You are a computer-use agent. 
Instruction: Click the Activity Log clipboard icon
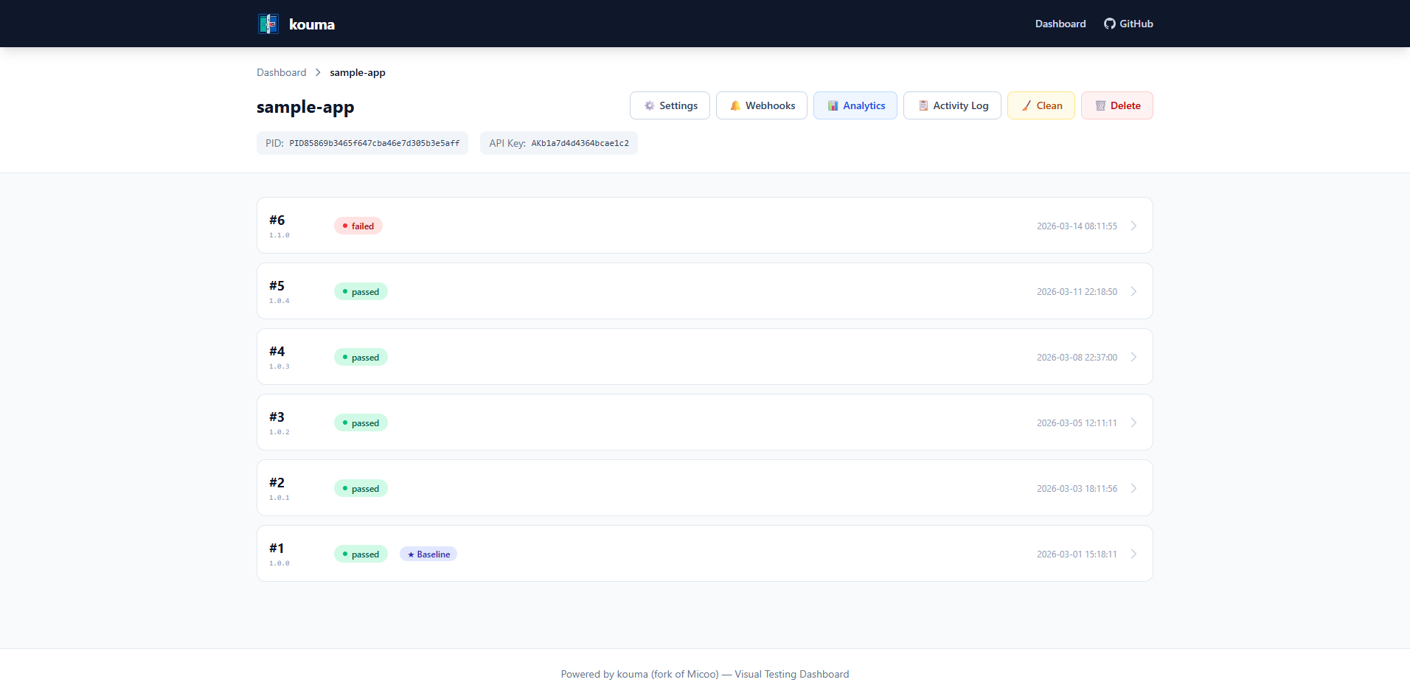coord(923,105)
